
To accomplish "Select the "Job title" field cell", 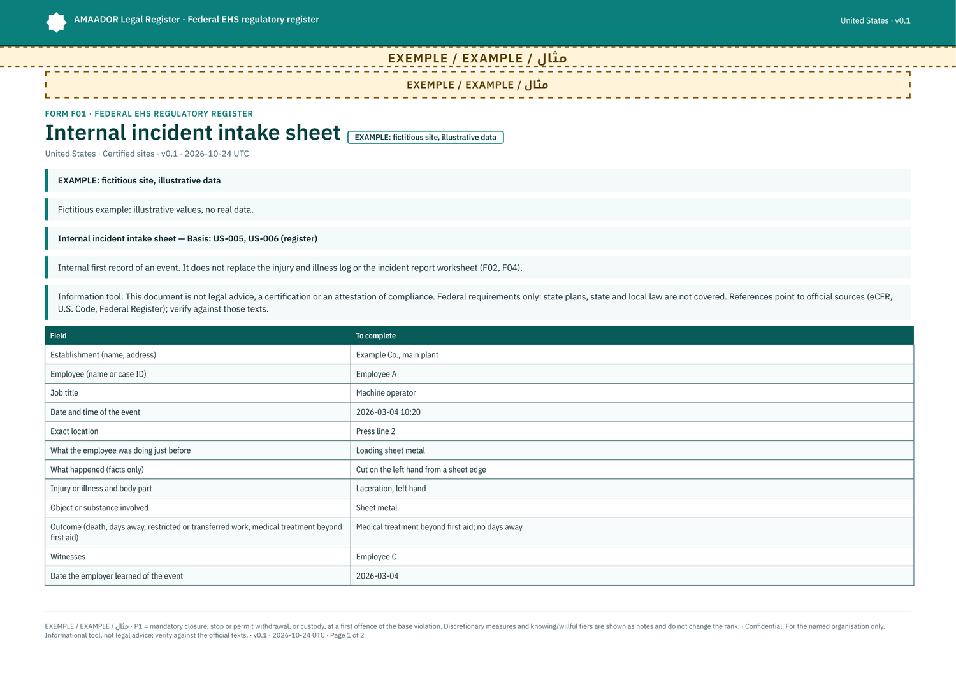I will coord(198,393).
